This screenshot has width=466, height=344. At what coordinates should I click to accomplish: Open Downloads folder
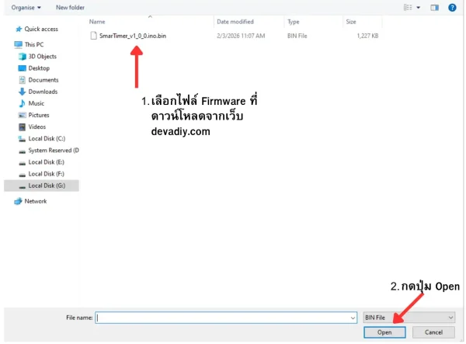click(43, 92)
